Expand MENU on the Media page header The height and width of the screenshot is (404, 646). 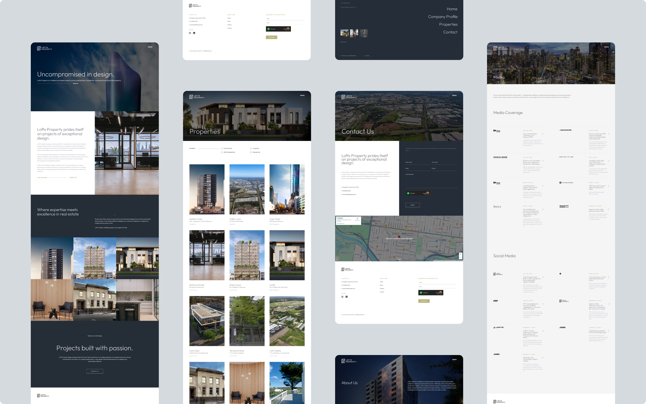[606, 47]
